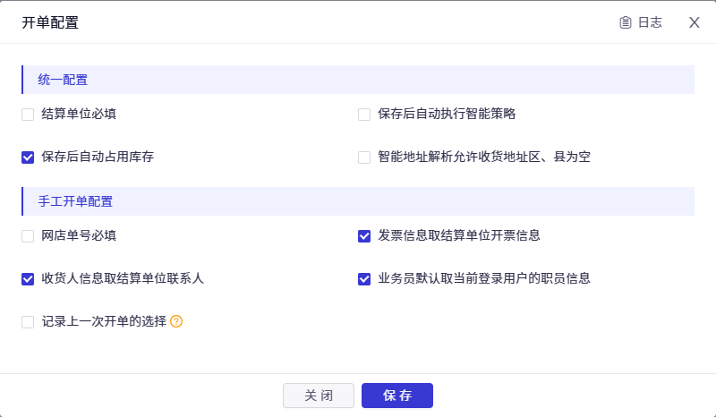Enable 网店单号必填 checkbox
This screenshot has height=417, width=716.
[28, 236]
